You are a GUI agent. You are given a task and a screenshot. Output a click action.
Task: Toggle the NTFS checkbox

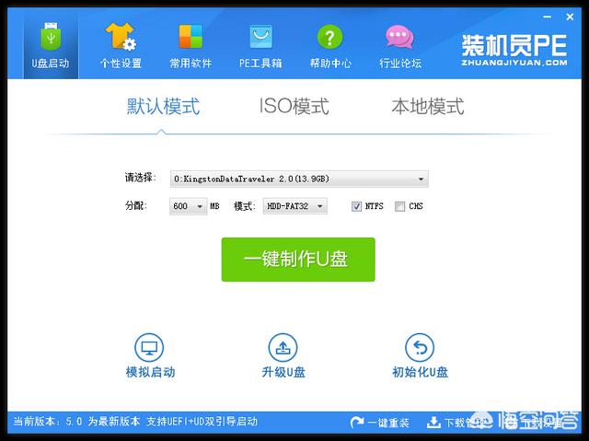tap(356, 206)
